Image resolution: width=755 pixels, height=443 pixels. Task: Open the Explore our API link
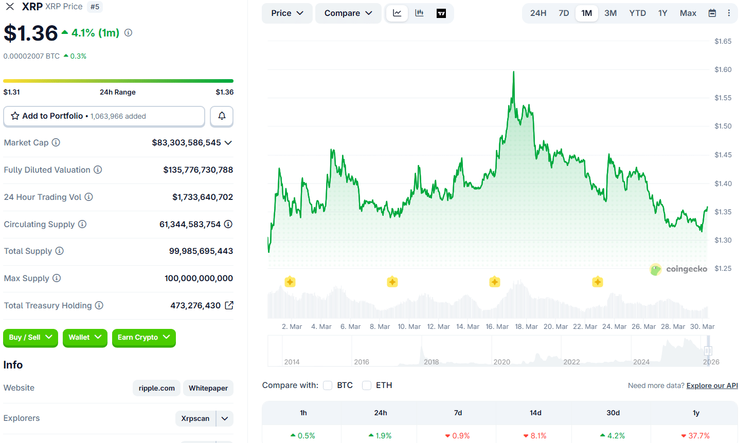[x=712, y=385]
